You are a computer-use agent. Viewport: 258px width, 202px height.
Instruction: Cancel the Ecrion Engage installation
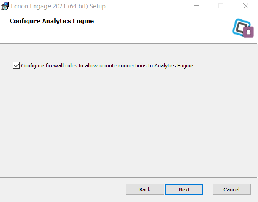[x=231, y=189]
